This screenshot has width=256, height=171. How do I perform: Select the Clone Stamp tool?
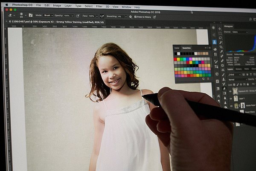click(224, 79)
